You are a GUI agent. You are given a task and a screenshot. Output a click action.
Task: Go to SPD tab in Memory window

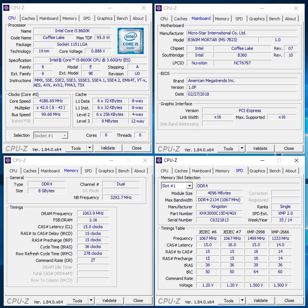point(88,171)
